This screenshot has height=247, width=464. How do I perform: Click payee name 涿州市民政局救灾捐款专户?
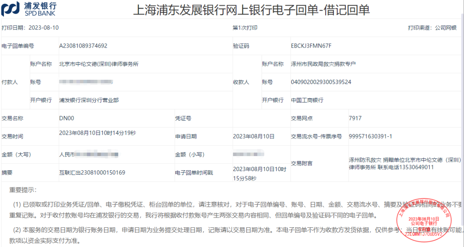point(323,64)
